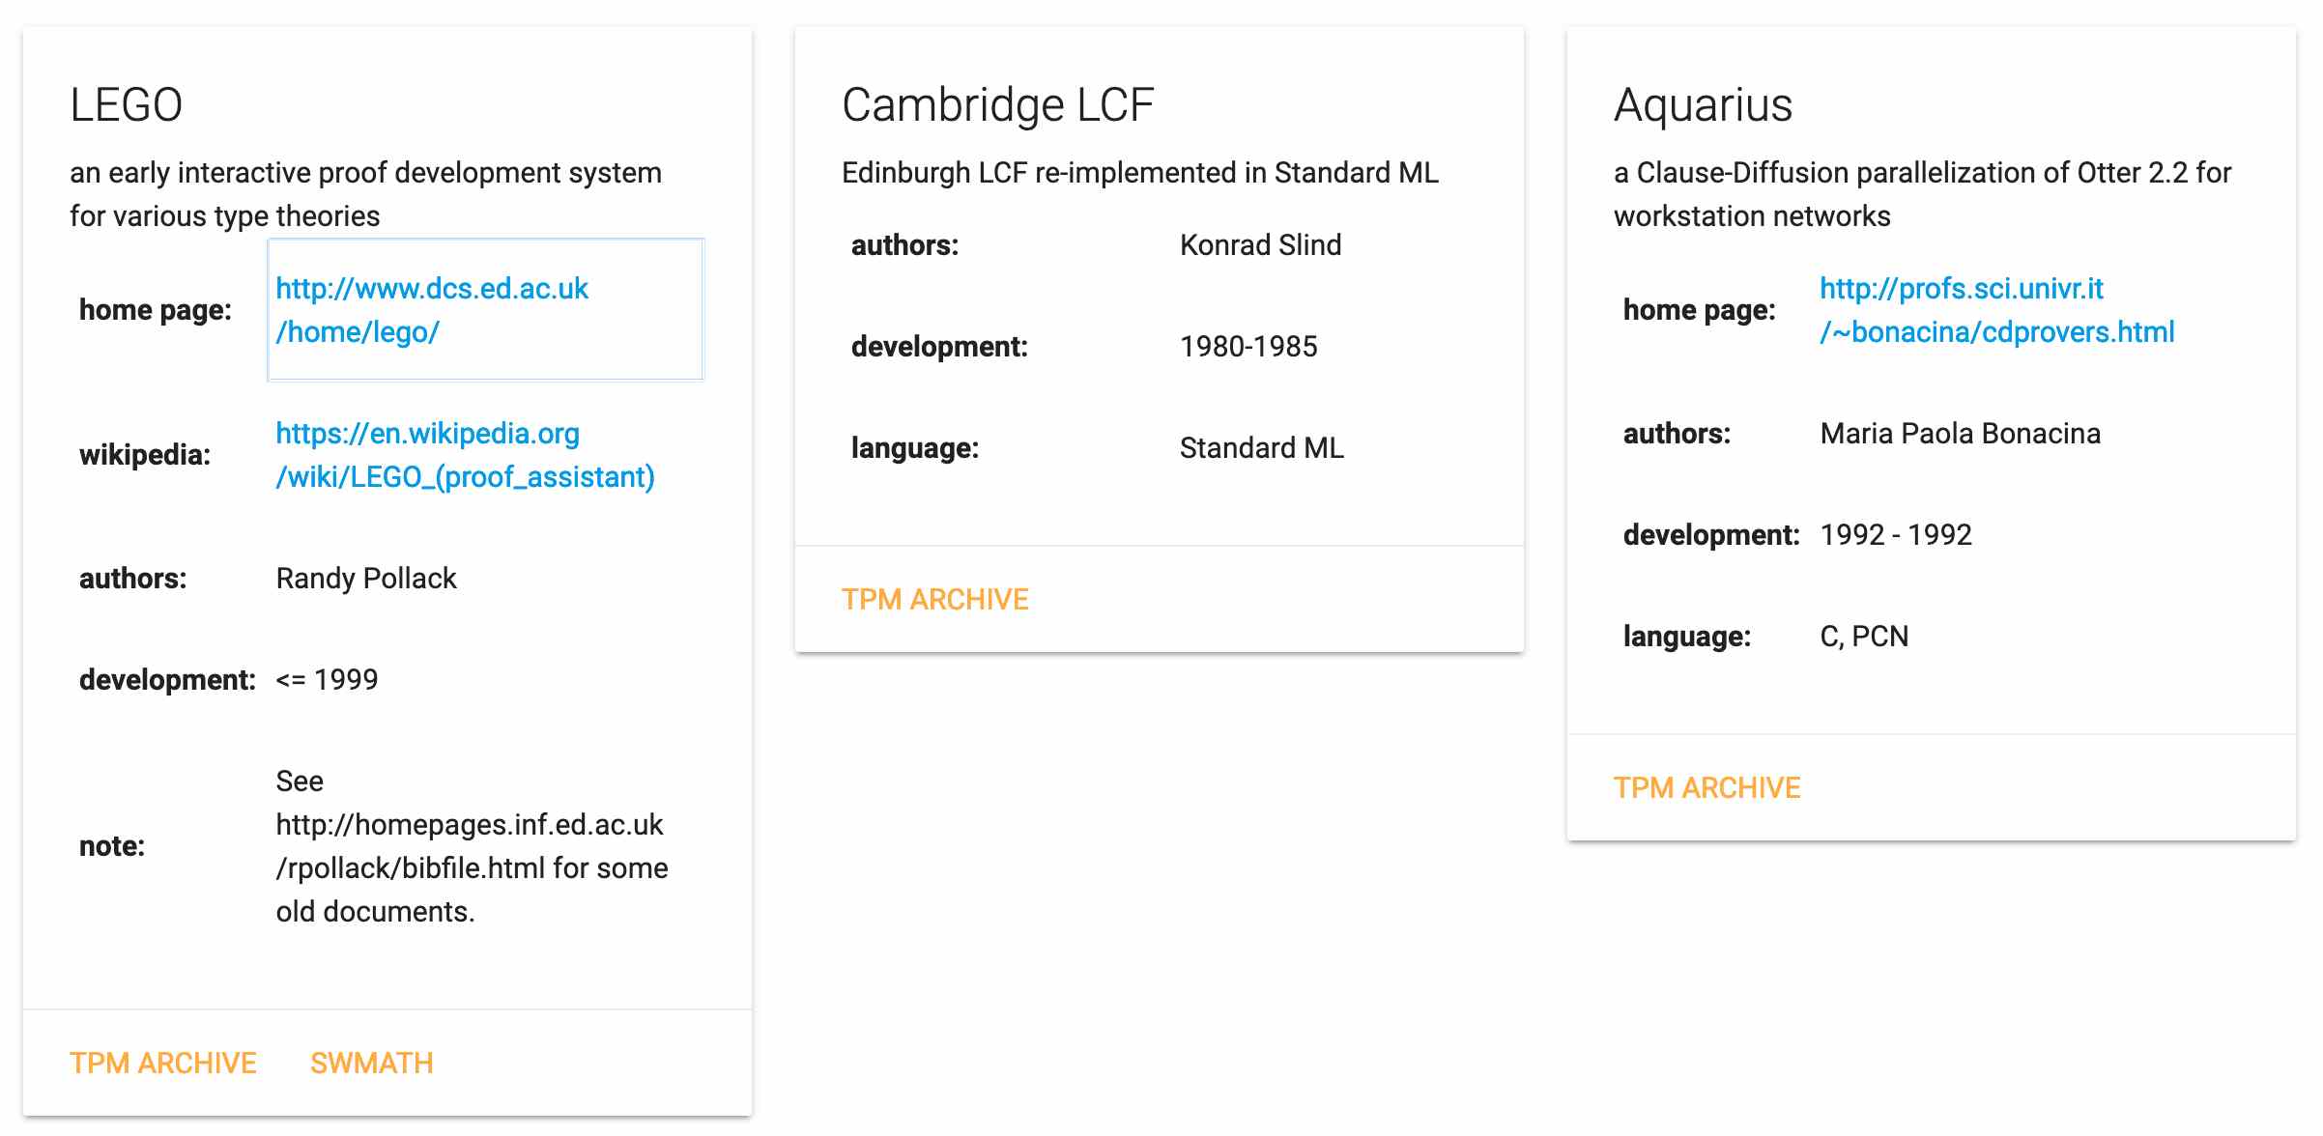Viewport: 2323px width, 1136px height.
Task: Open the Aquarius home page link
Action: pyautogui.click(x=1996, y=310)
